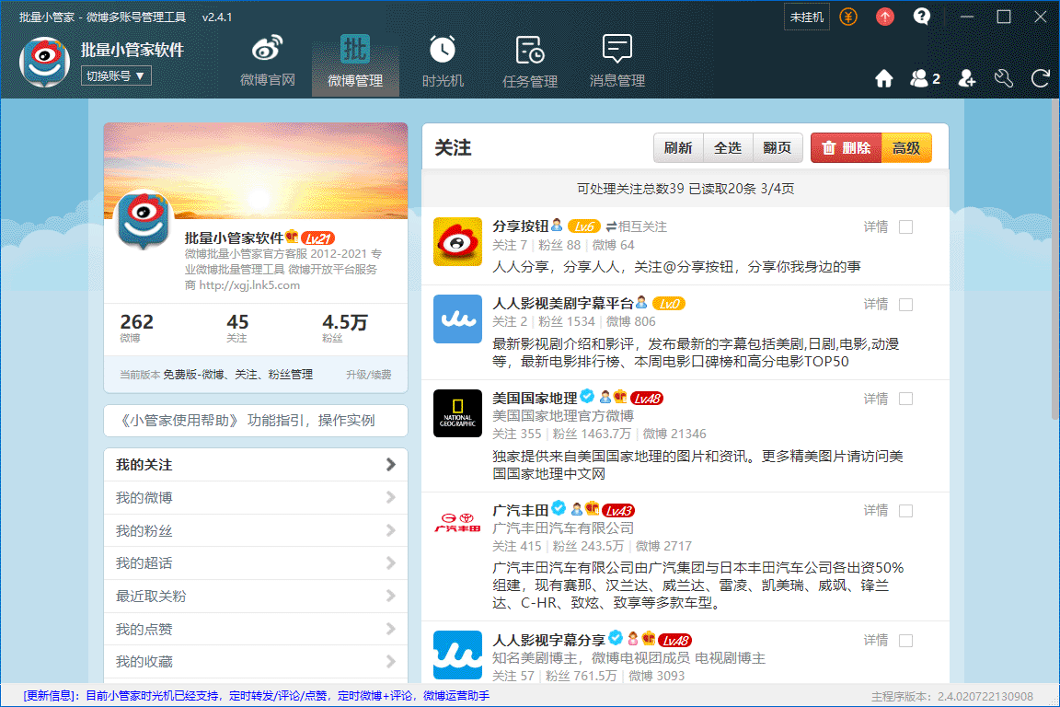1060x707 pixels.
Task: Click the Lv21 level badge
Action: [x=317, y=238]
